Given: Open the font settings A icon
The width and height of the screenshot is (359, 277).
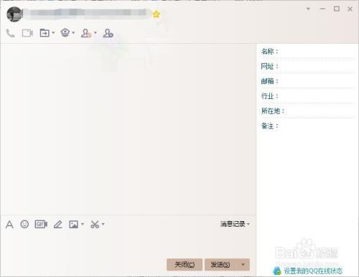Looking at the screenshot, I should pyautogui.click(x=9, y=225).
